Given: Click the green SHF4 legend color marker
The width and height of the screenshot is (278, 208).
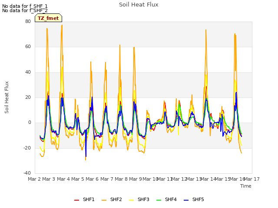Looking at the screenshot, I should point(159,200).
